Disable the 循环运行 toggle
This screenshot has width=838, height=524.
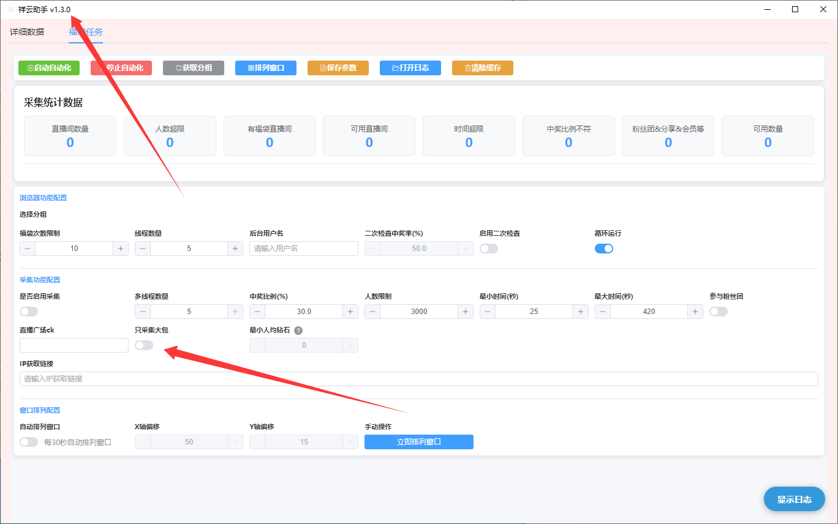[x=604, y=249]
